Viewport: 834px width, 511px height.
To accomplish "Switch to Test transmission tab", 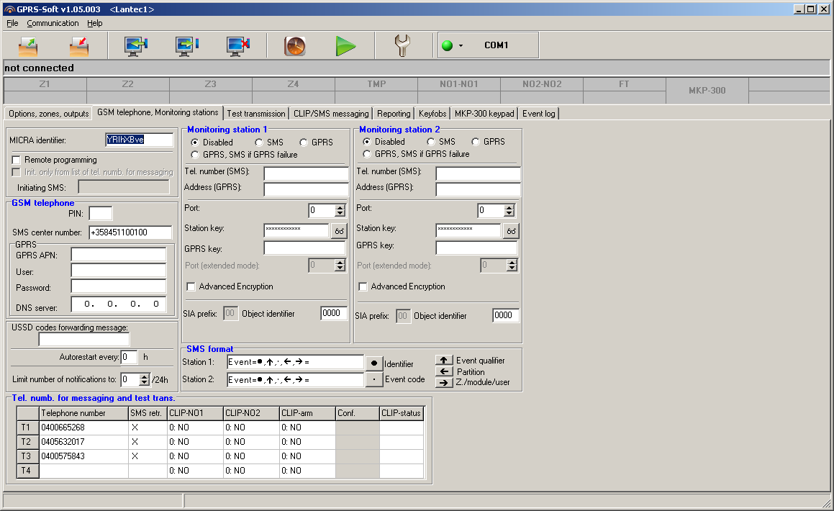I will (x=256, y=114).
